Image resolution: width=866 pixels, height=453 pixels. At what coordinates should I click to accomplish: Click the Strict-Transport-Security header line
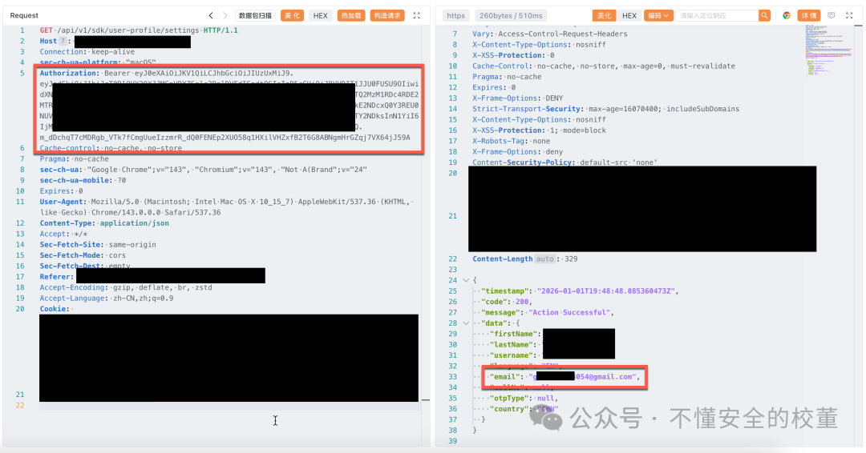pos(605,109)
